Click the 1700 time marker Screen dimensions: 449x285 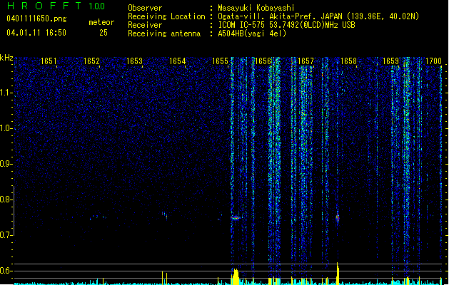click(x=433, y=61)
